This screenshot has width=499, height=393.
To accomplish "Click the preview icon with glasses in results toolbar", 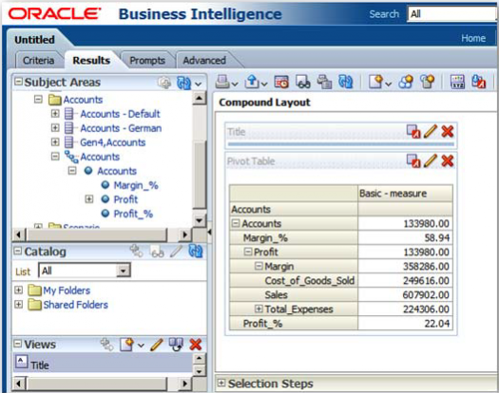I will [x=303, y=82].
